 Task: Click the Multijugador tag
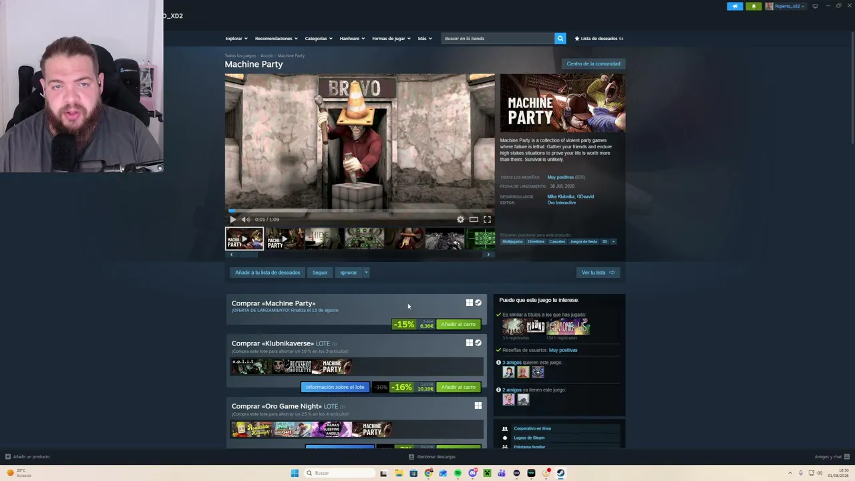point(512,242)
